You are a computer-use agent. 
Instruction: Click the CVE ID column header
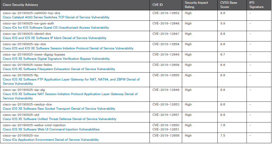pos(157,5)
